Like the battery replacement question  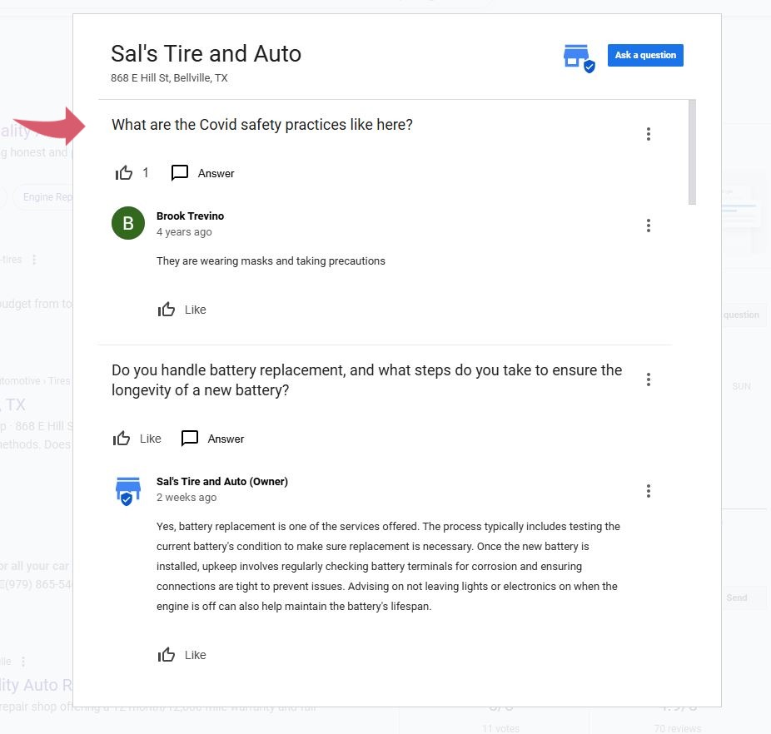point(137,439)
